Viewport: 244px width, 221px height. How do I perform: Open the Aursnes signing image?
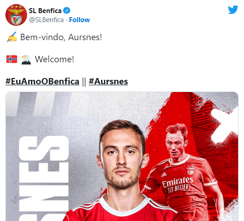click(x=122, y=157)
